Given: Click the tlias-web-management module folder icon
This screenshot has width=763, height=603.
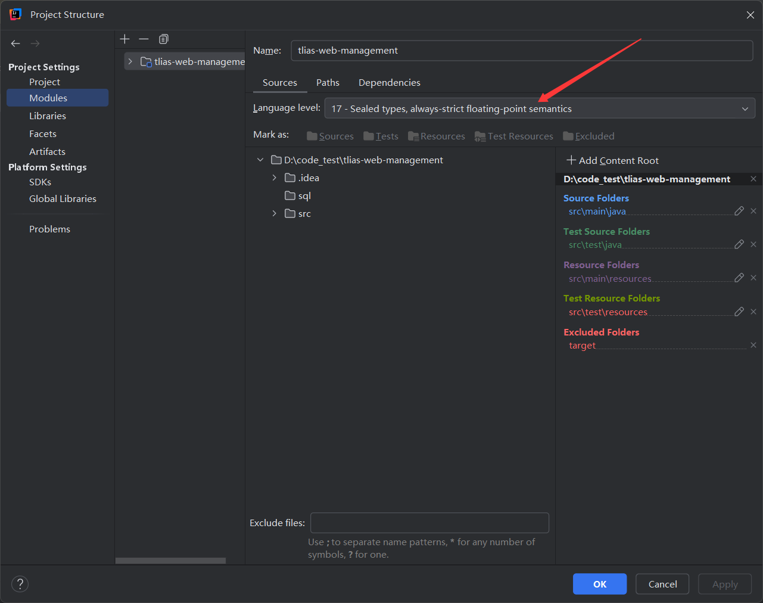Looking at the screenshot, I should [x=146, y=61].
